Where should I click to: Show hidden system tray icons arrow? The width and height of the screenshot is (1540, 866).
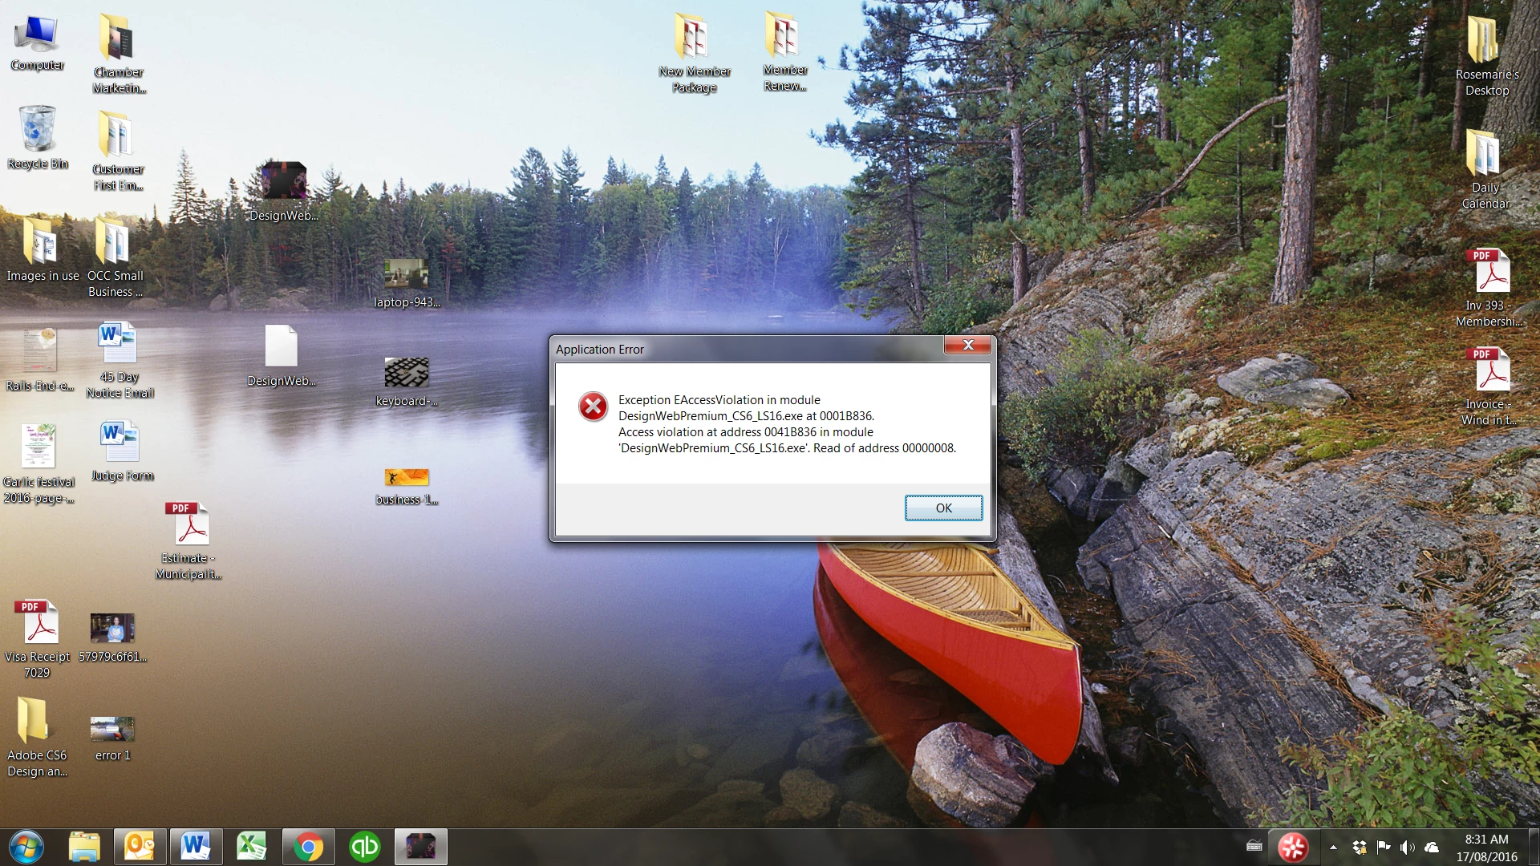[x=1333, y=847]
